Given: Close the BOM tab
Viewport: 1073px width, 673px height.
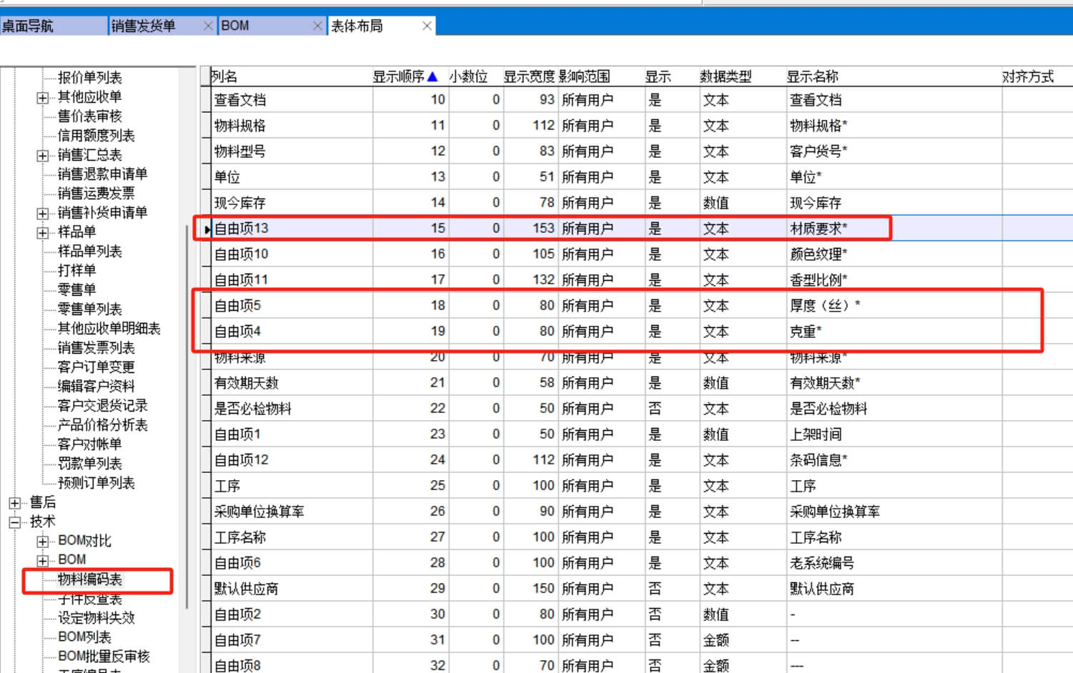Looking at the screenshot, I should click(x=317, y=26).
